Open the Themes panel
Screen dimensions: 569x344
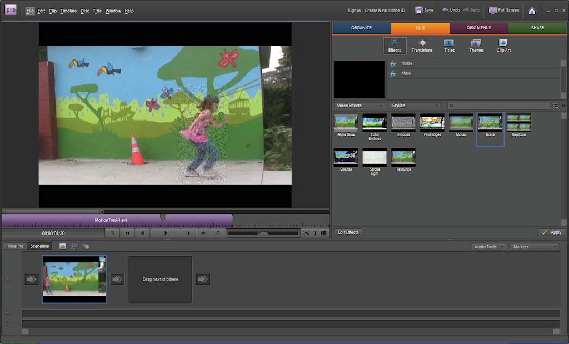pos(476,46)
